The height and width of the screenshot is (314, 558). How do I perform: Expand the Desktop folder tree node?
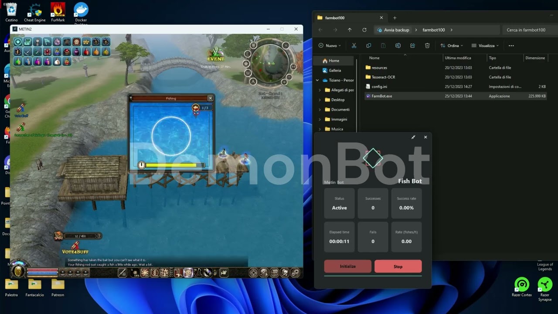(320, 100)
